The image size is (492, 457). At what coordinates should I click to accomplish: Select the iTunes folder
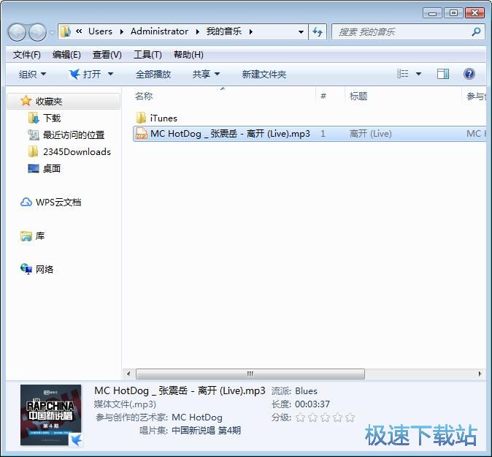click(x=164, y=118)
